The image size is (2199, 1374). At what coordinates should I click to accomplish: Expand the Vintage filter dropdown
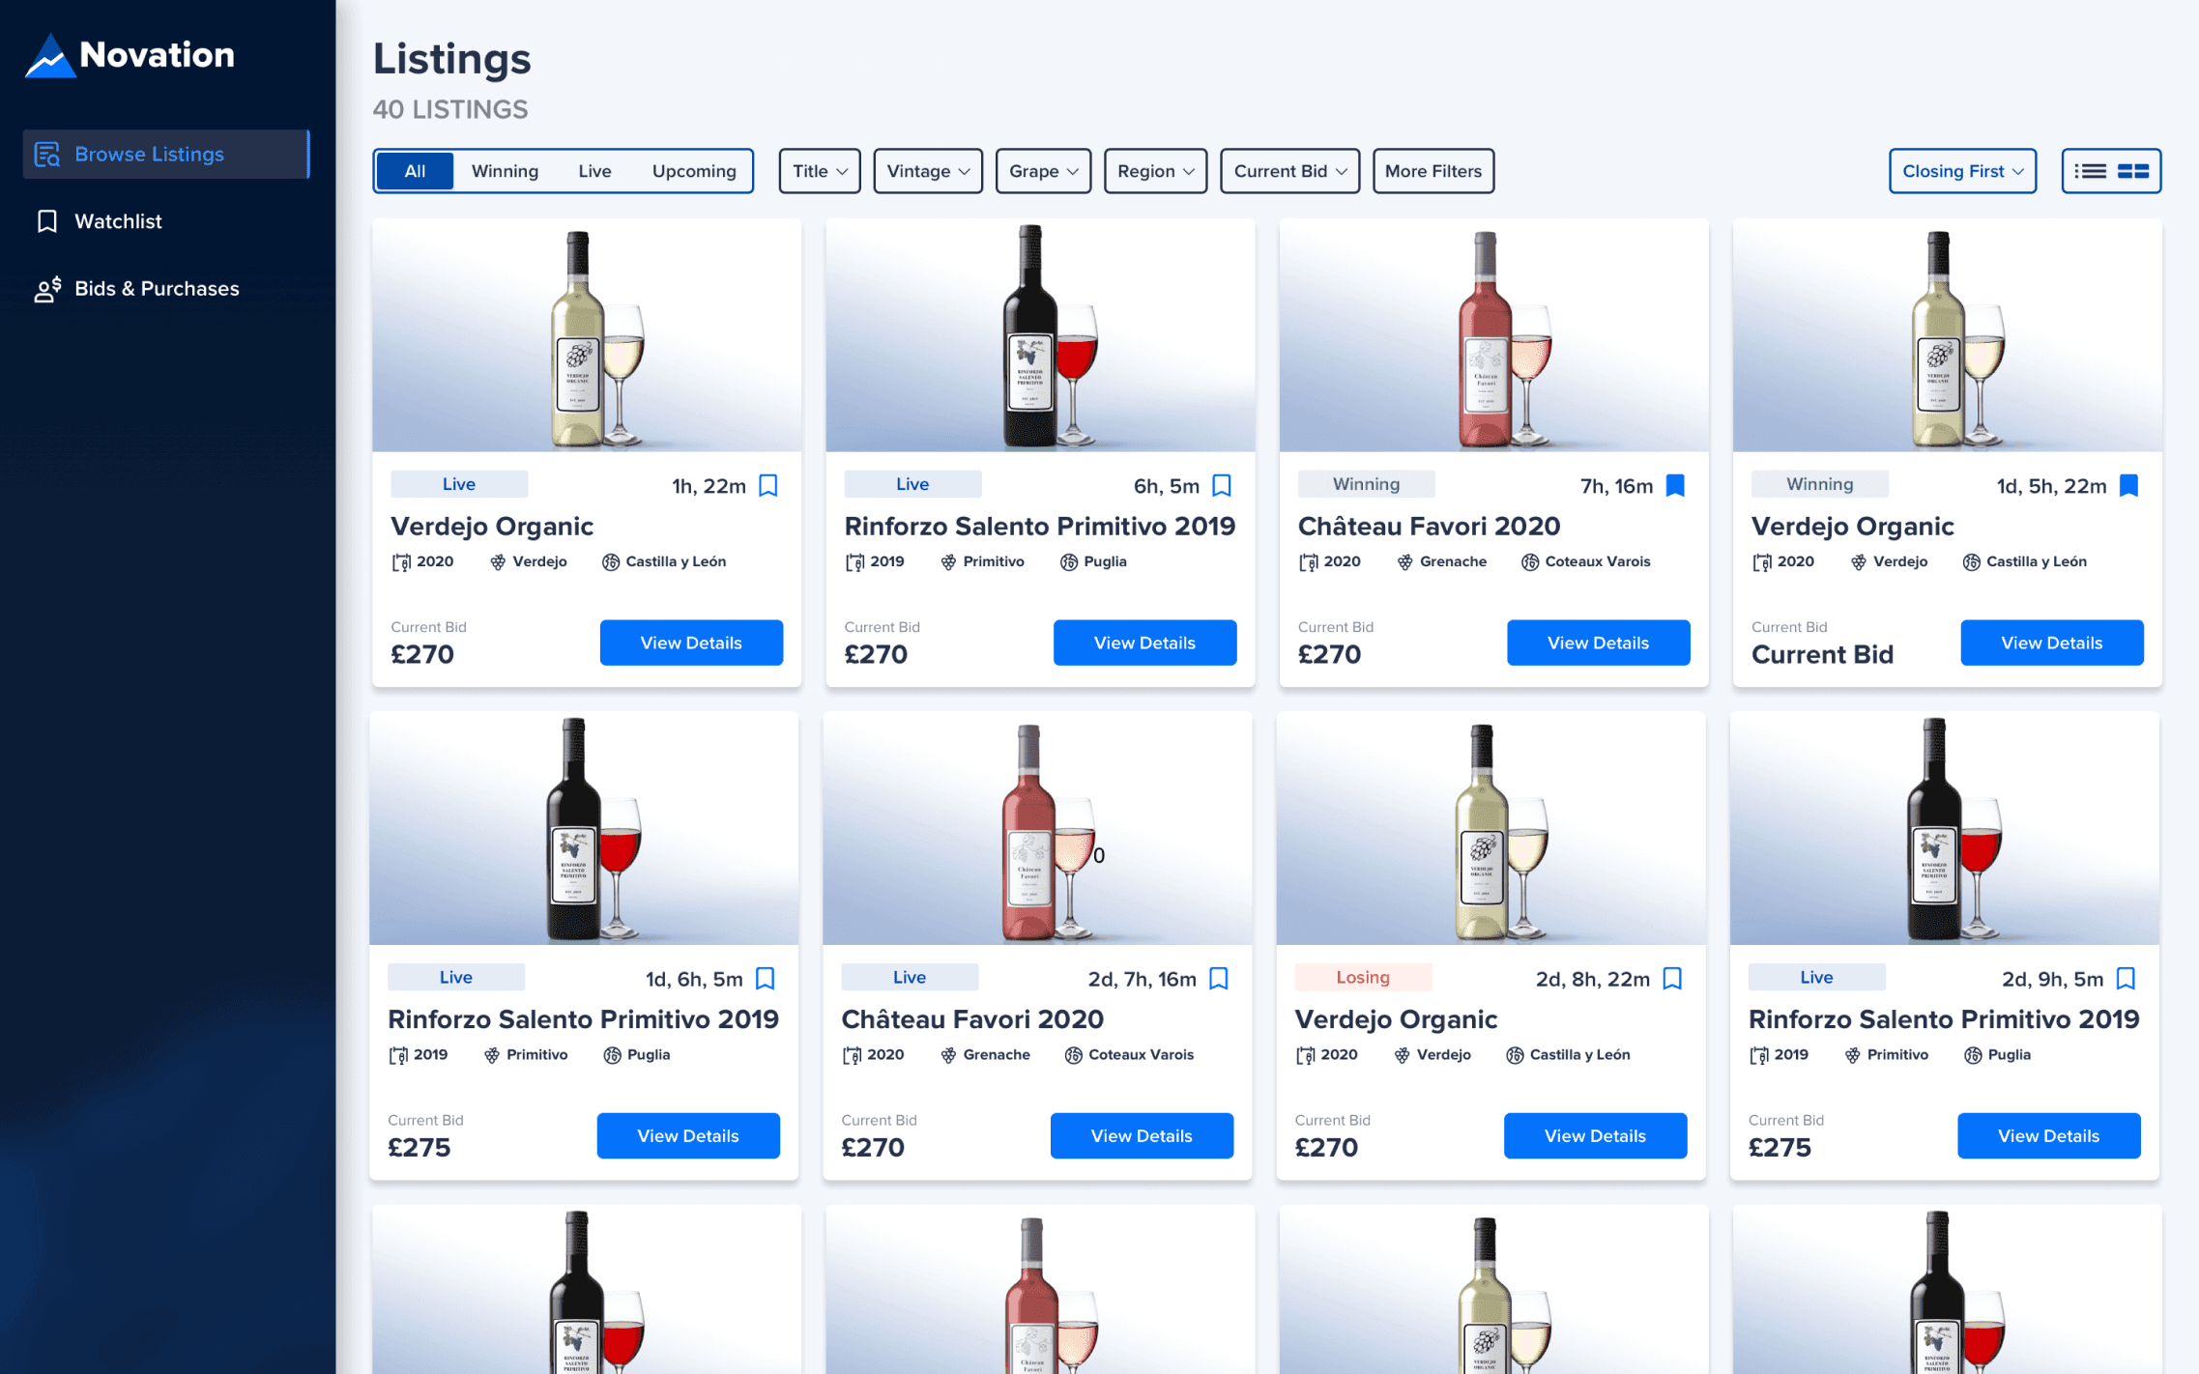coord(927,171)
